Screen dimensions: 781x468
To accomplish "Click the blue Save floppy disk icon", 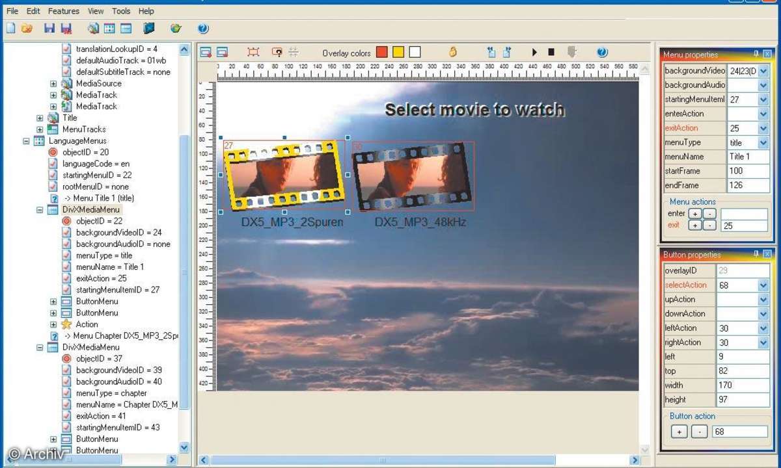I will (49, 28).
